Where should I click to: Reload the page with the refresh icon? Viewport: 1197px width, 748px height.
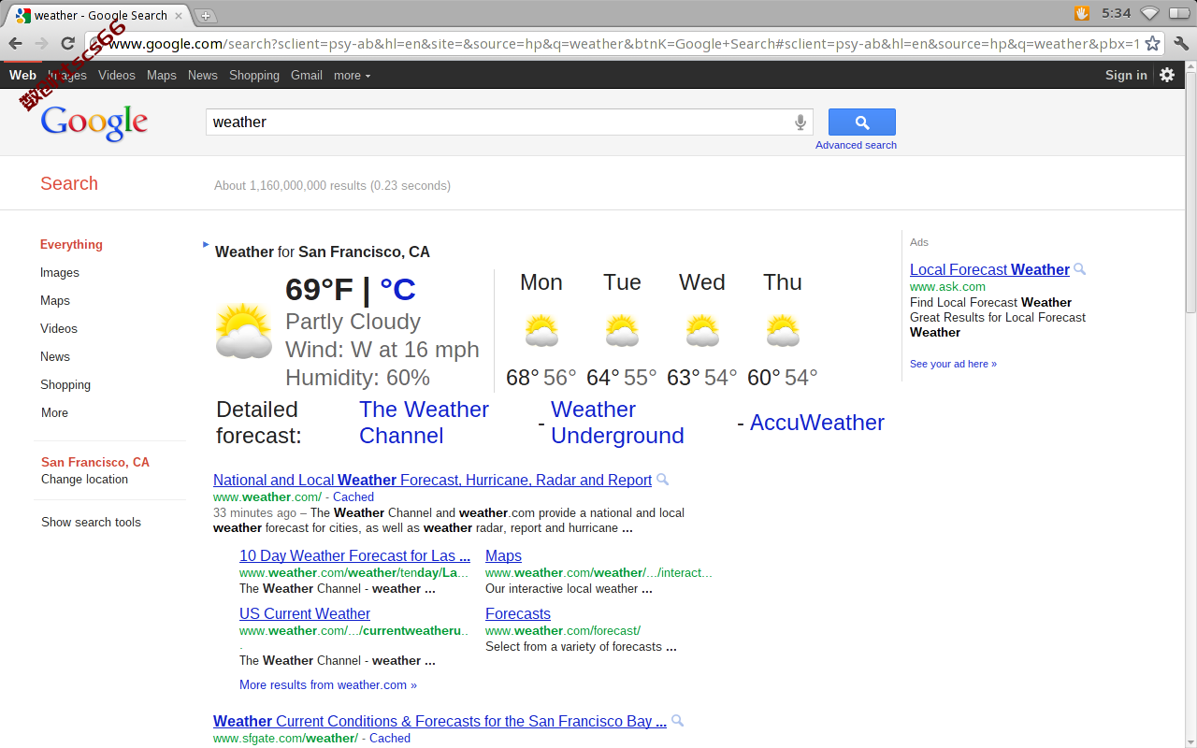[67, 43]
